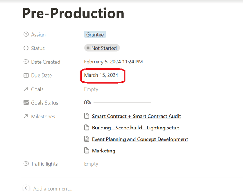Open Building - Scene build - Lighting setup
This screenshot has width=243, height=191.
point(135,128)
